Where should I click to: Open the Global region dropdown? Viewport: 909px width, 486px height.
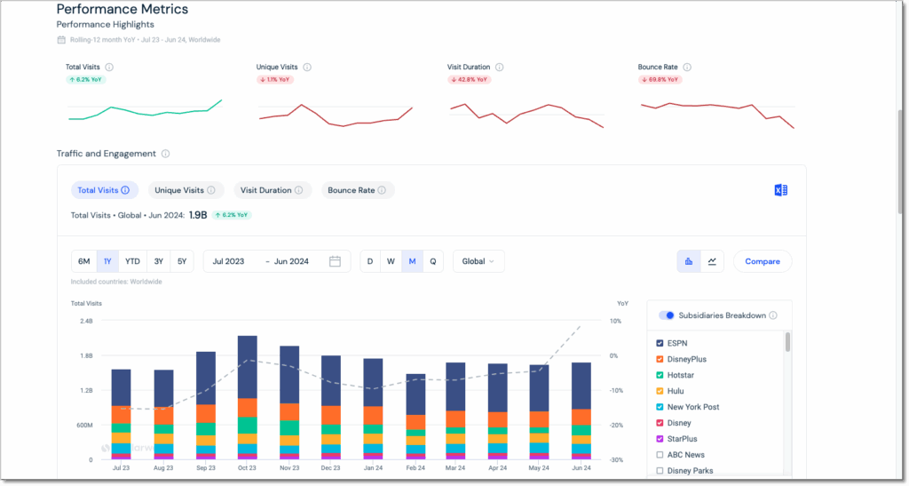click(x=479, y=261)
